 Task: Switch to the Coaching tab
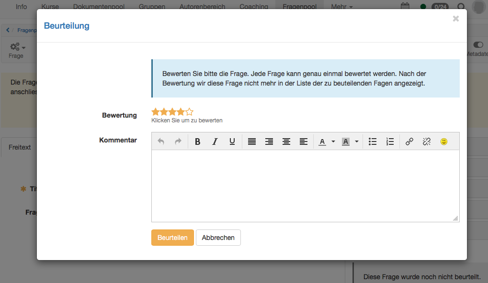pos(254,7)
